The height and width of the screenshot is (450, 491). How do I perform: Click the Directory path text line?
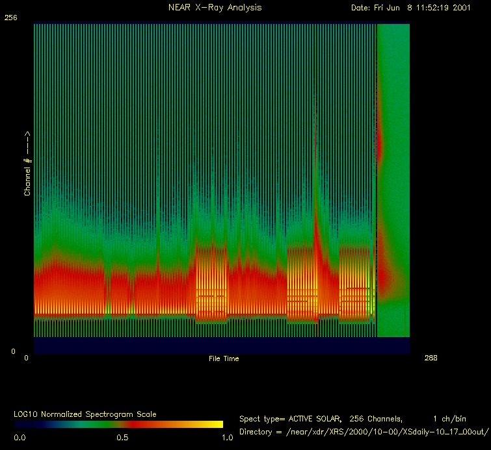pos(364,431)
